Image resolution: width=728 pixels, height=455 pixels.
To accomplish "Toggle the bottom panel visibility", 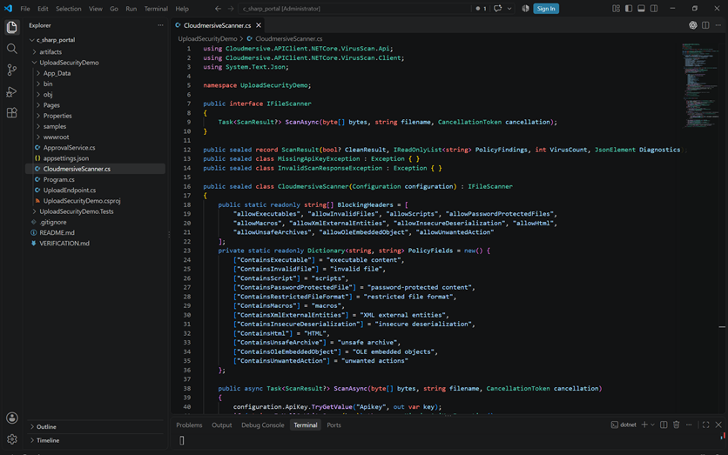I will [641, 9].
